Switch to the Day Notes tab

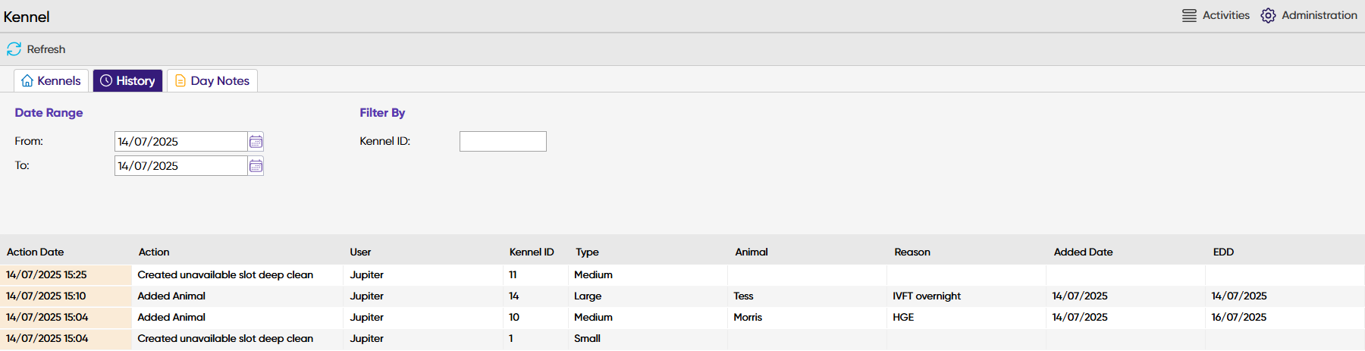coord(220,81)
